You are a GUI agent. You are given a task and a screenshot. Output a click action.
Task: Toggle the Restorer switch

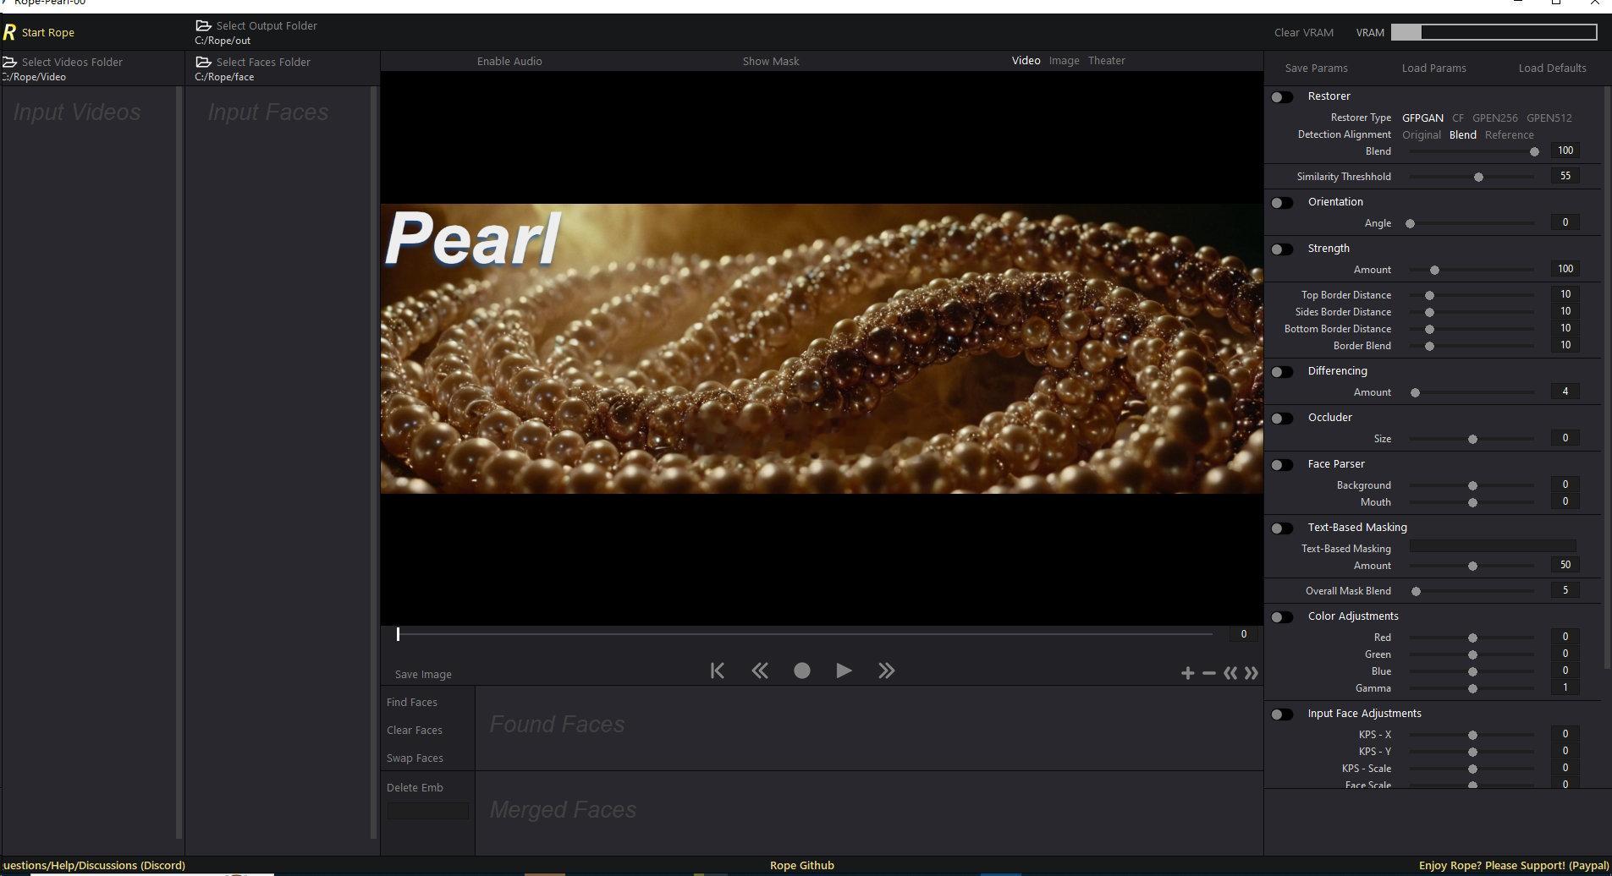[1282, 97]
